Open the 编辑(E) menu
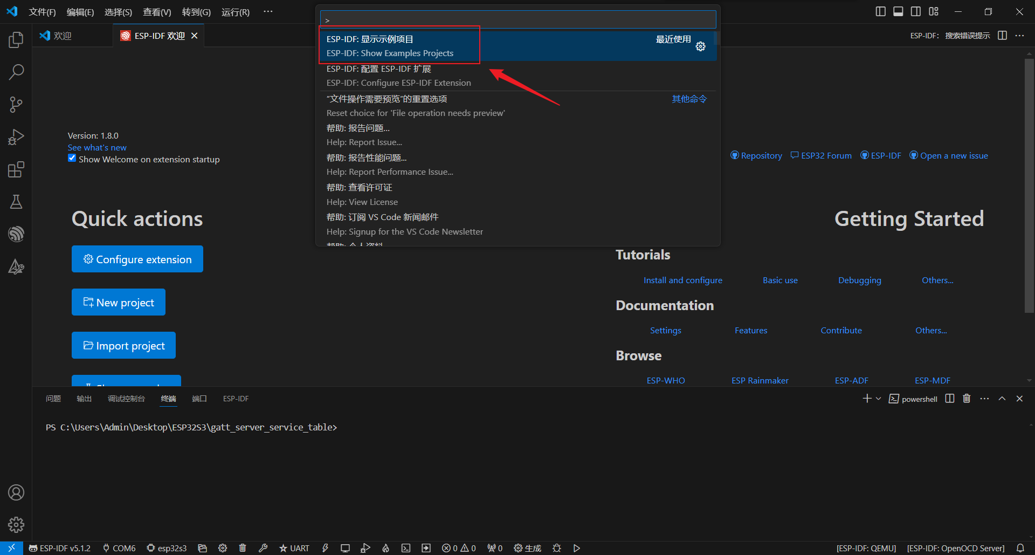The width and height of the screenshot is (1035, 555). point(80,12)
